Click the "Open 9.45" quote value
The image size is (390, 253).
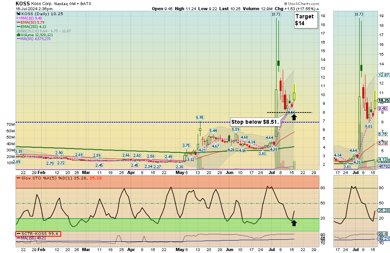coord(162,9)
